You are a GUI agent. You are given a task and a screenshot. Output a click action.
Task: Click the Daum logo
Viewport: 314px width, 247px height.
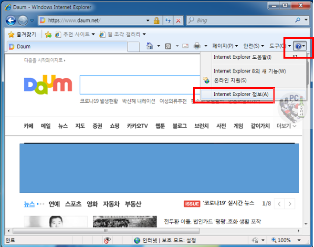tap(48, 84)
